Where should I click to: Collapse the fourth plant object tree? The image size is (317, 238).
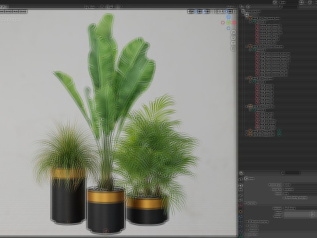click(247, 106)
